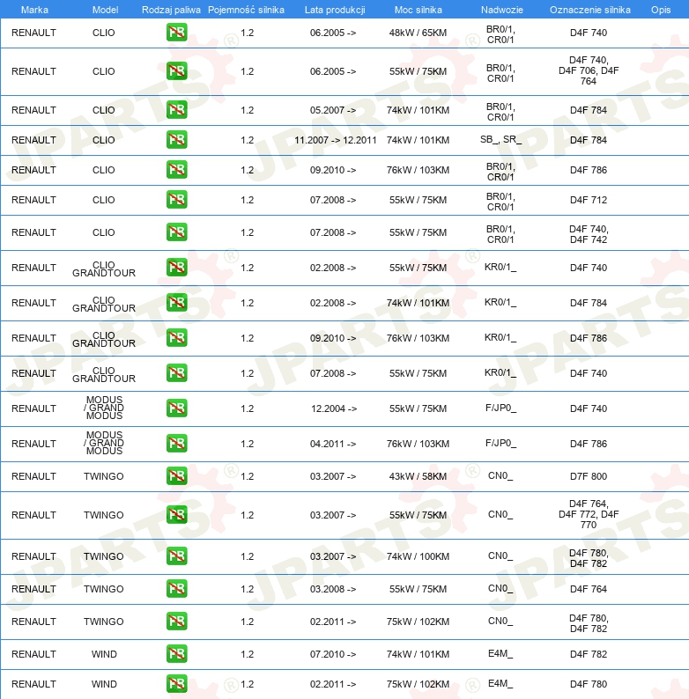Click the '74kW / 100KM' power cell
This screenshot has width=689, height=699.
click(418, 556)
